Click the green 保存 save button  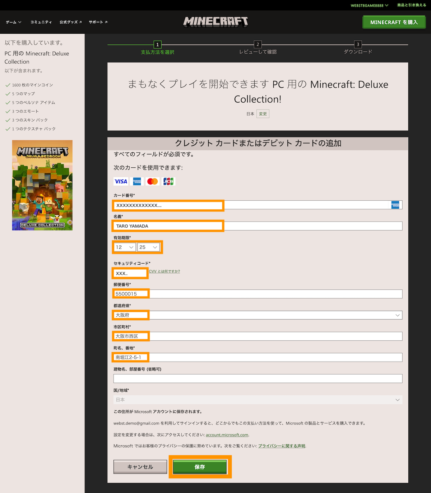(x=200, y=467)
